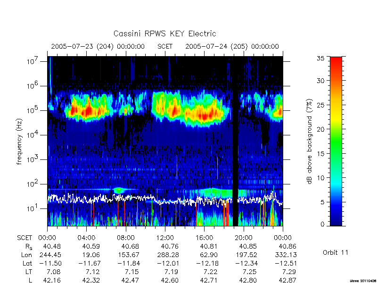
Task: Click the LT row label
Action: pos(29,272)
